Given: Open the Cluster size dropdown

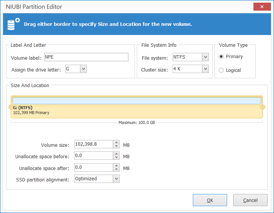Looking at the screenshot, I should click(205, 69).
